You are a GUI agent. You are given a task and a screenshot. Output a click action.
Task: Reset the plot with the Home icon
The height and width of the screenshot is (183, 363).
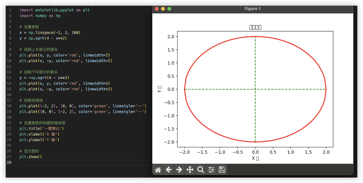click(x=158, y=170)
